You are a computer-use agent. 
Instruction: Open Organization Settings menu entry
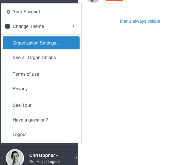[x=41, y=43]
